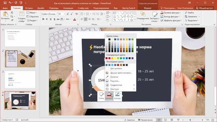The image size is (217, 122).
Task: Switch to the slide sorter view icon
Action: coord(165,120)
